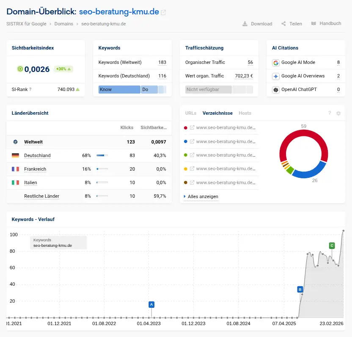The image size is (352, 337).
Task: Switch to the URLs tab
Action: pos(191,113)
